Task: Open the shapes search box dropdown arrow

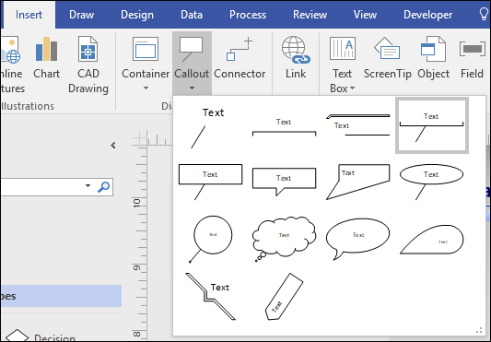Action: (88, 185)
